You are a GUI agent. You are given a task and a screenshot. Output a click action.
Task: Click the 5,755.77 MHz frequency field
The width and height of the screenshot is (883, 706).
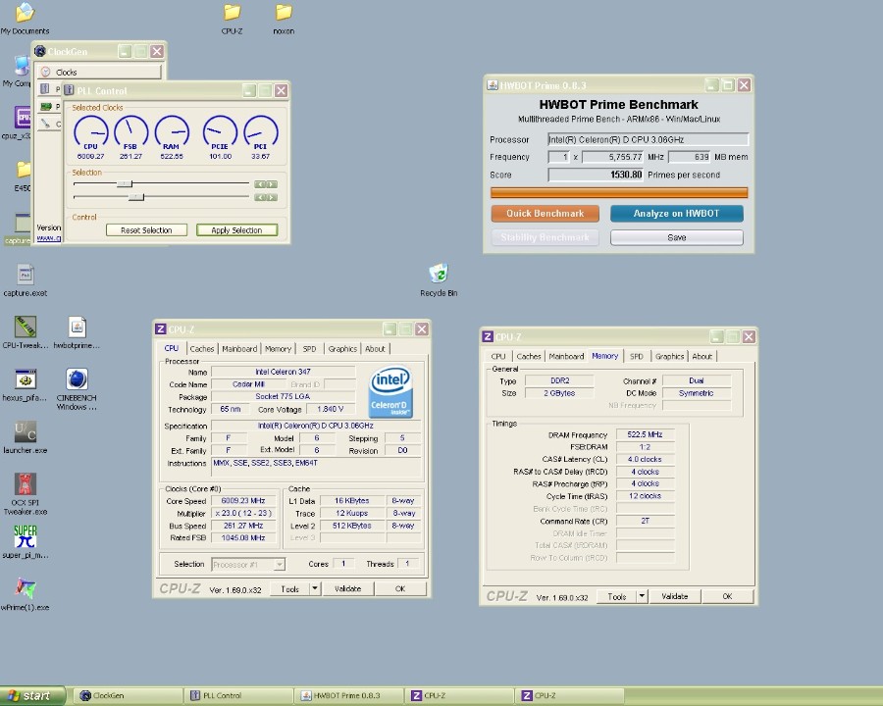point(612,157)
